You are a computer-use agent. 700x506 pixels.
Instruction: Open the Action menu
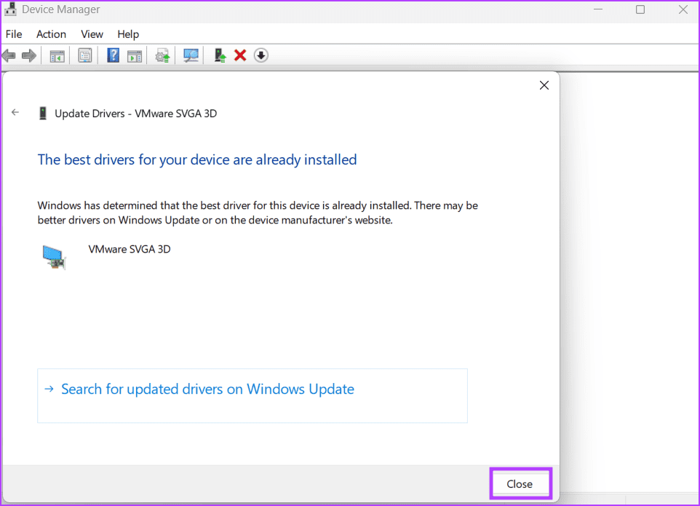click(50, 33)
